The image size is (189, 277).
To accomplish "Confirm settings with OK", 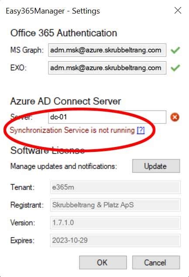I will click(x=103, y=262).
